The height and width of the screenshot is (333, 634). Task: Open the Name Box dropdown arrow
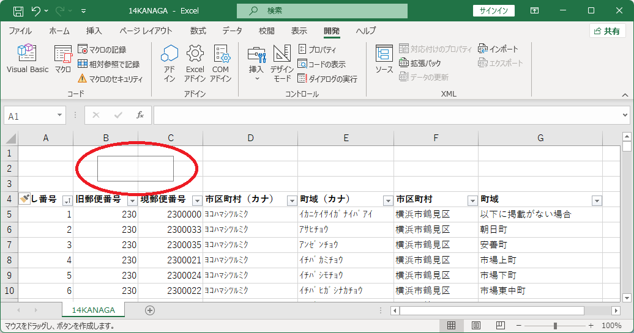(x=59, y=115)
